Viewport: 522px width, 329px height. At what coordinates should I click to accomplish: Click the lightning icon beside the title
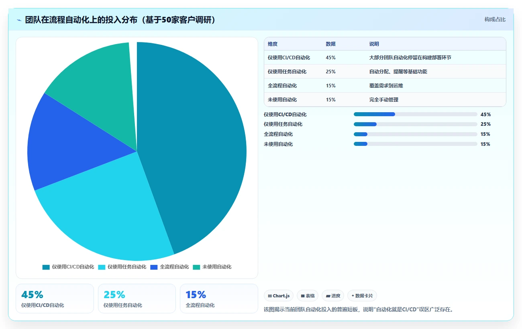19,20
